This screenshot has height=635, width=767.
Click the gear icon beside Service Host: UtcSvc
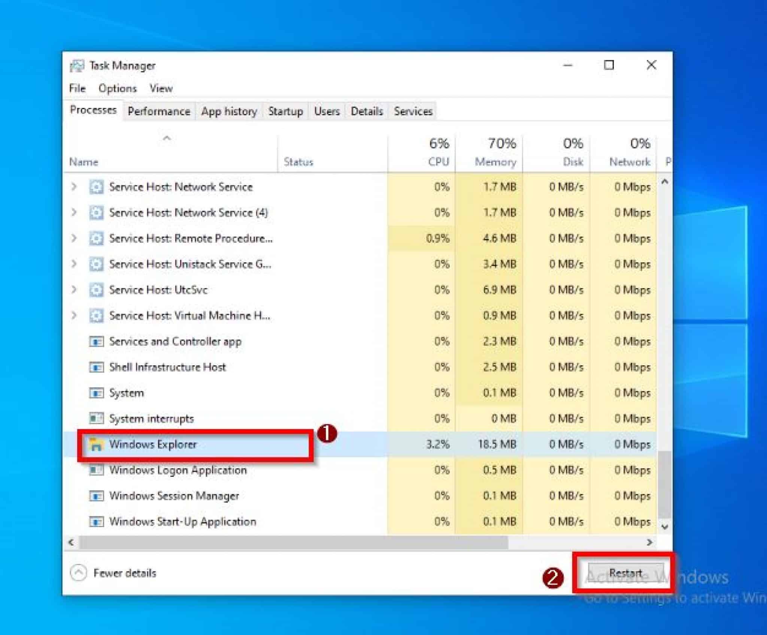coord(97,290)
